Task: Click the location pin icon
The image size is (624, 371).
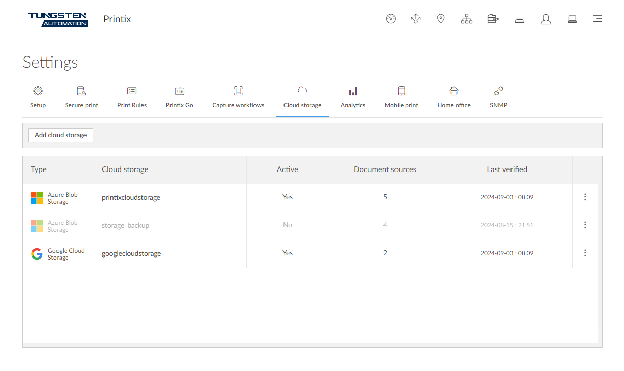Action: [x=441, y=19]
